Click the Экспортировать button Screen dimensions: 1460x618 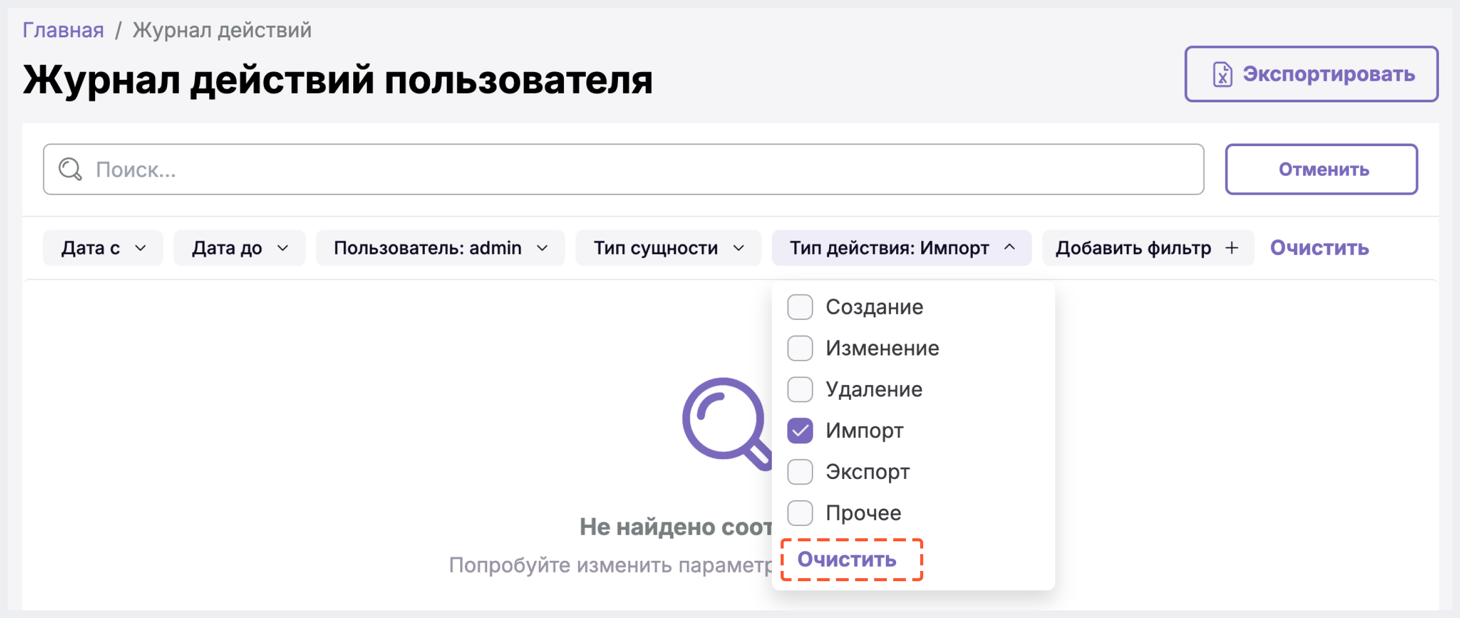(x=1311, y=74)
